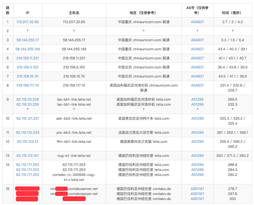Click the ffm-bb1-link.telia.net hostname text
The height and width of the screenshot is (205, 254).
[74, 142]
